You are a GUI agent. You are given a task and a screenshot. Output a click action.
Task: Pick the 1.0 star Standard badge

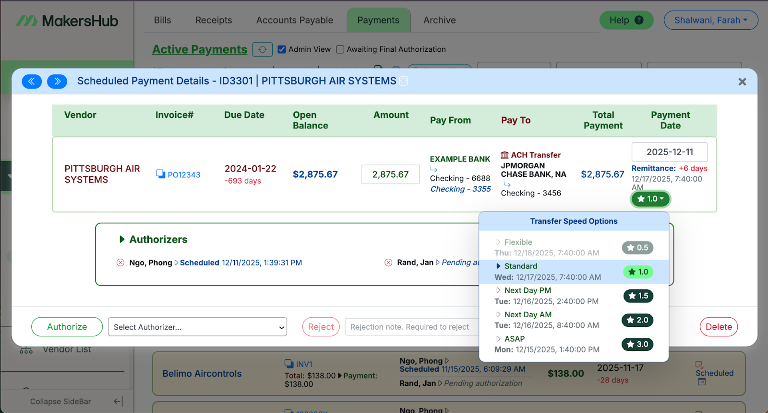pos(638,272)
